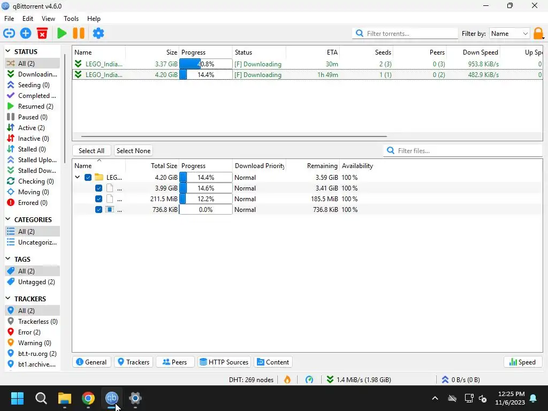The width and height of the screenshot is (548, 411).
Task: Click the Filter files search field
Action: [463, 150]
